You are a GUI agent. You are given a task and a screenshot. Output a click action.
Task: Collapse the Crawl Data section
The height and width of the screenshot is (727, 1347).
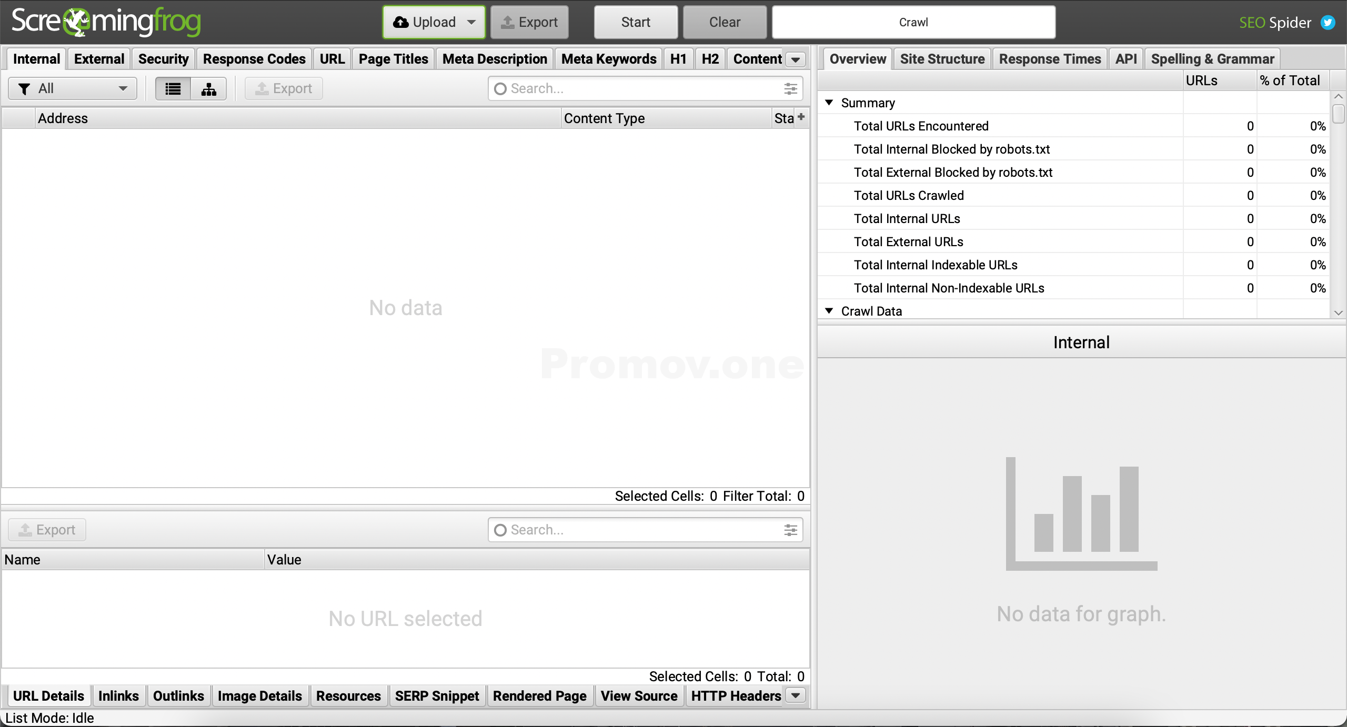coord(829,311)
